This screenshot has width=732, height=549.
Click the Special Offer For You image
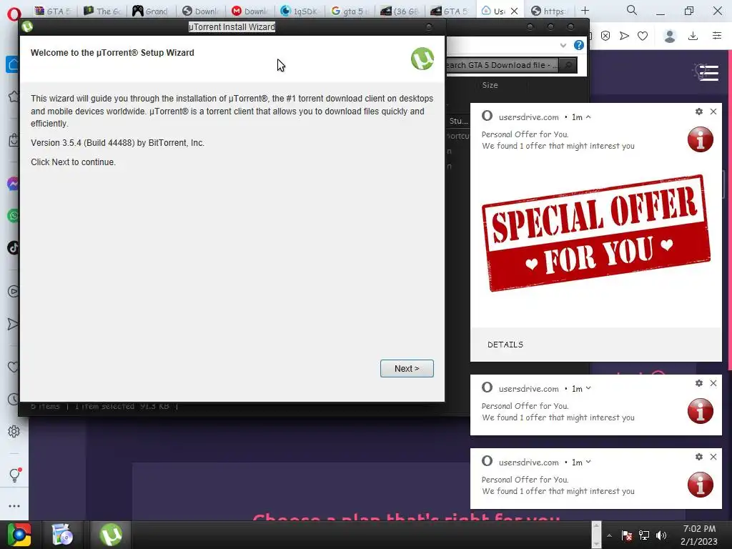pyautogui.click(x=596, y=233)
